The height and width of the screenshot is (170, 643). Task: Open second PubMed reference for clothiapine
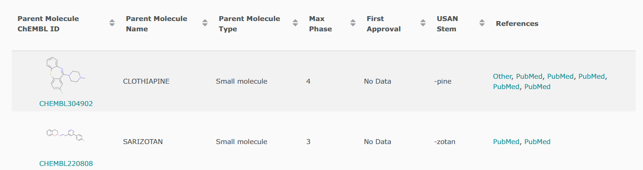click(x=560, y=76)
